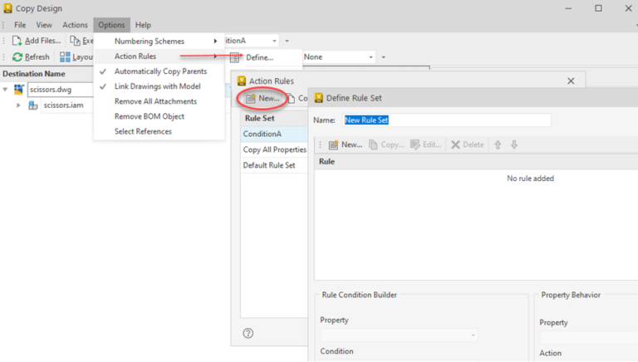
Task: Choose Remove BOM Object option
Action: 159,116
